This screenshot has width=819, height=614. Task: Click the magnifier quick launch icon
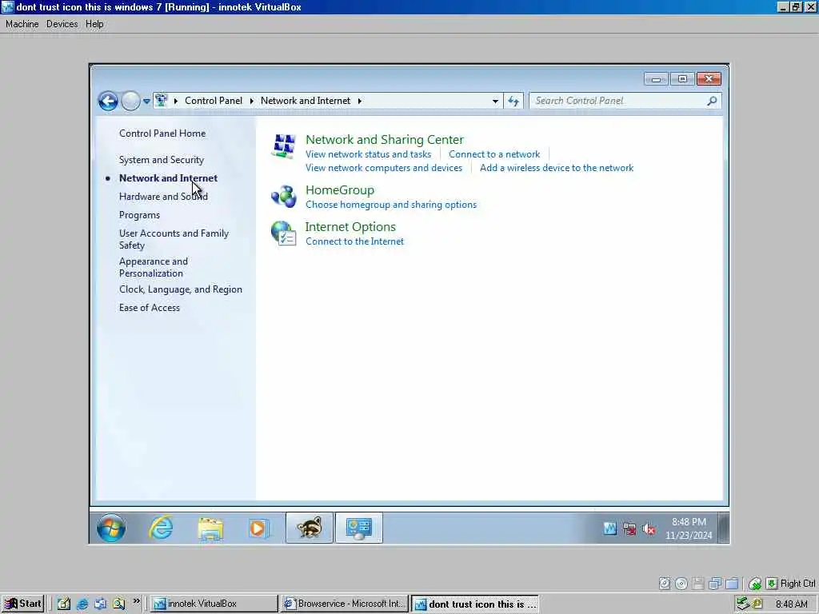click(x=118, y=604)
